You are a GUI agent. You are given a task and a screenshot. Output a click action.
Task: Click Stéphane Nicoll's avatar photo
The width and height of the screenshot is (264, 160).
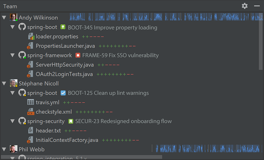click(14, 83)
